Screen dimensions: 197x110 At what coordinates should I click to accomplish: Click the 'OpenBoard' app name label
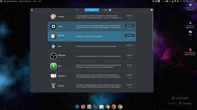62,76
